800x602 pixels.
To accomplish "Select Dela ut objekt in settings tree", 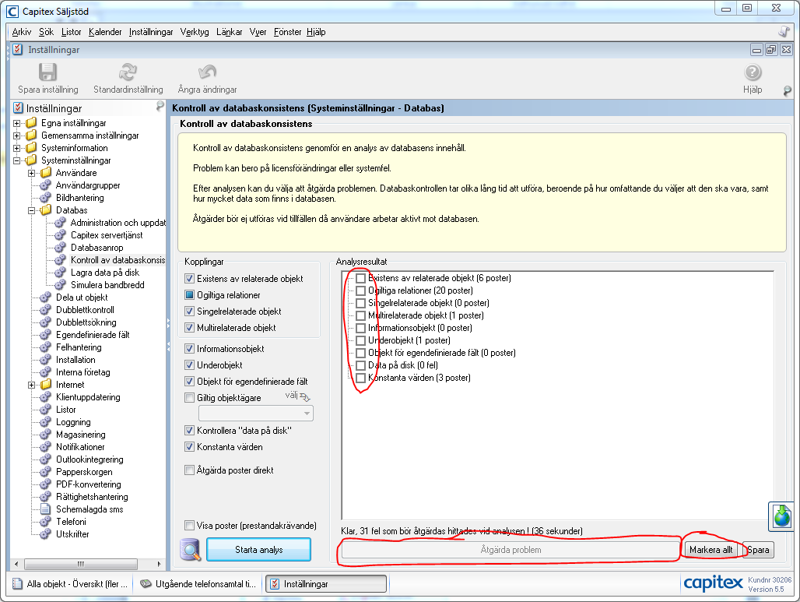I will 82,297.
